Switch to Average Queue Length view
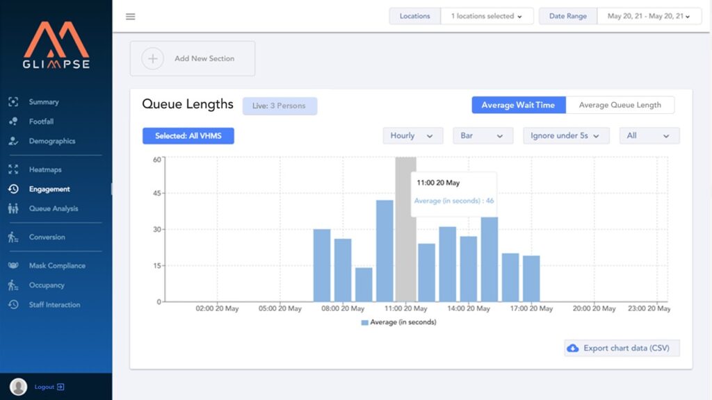The height and width of the screenshot is (400, 712). coord(620,105)
